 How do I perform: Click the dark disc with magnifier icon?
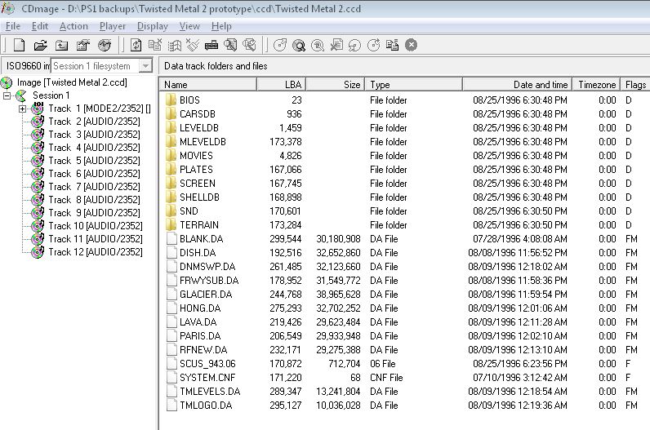coord(299,45)
